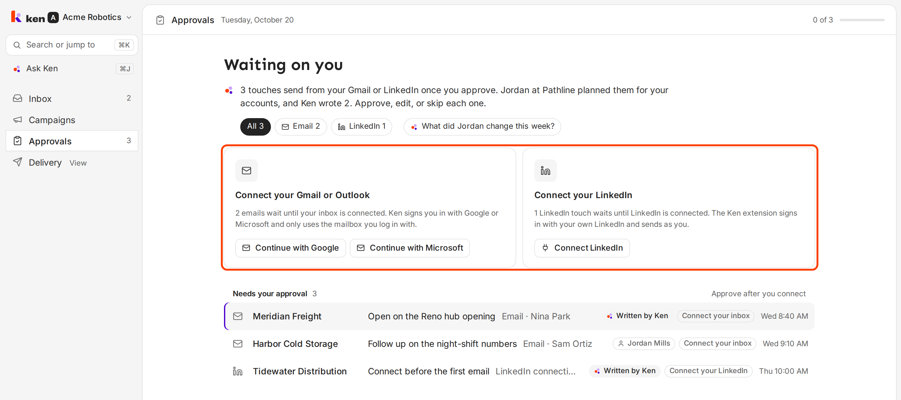Select Approvals in the sidebar
The width and height of the screenshot is (901, 400).
tap(72, 141)
